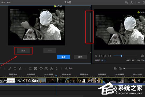
Task: Click the 00:01:04.00 ruler mark
Action: point(31,74)
